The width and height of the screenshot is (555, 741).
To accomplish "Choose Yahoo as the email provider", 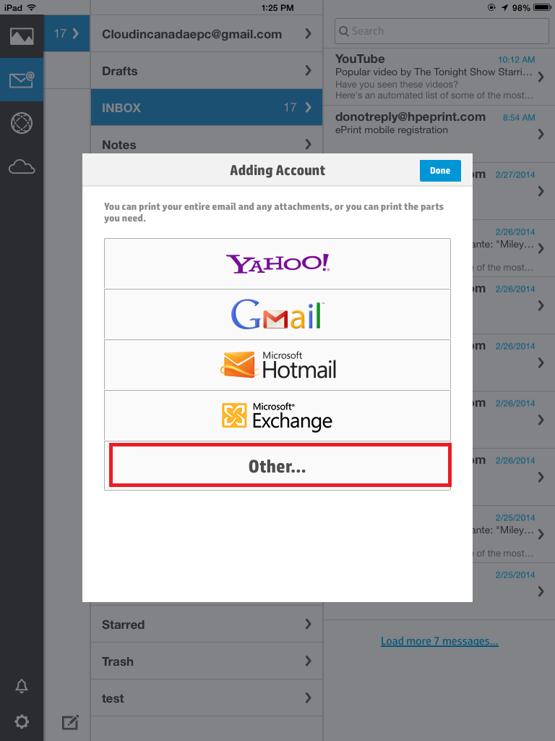I will 277,263.
